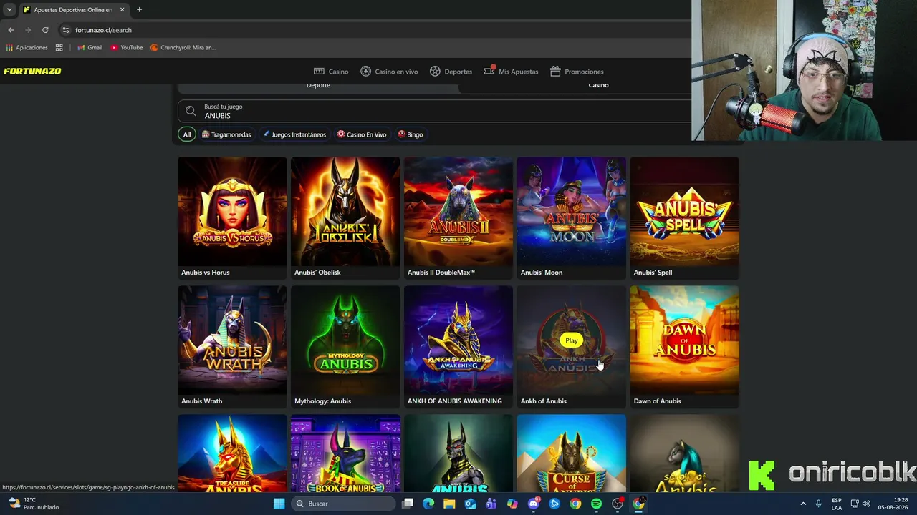Click the magnifier icon in game search
Viewport: 917px width, 515px height.
(191, 111)
